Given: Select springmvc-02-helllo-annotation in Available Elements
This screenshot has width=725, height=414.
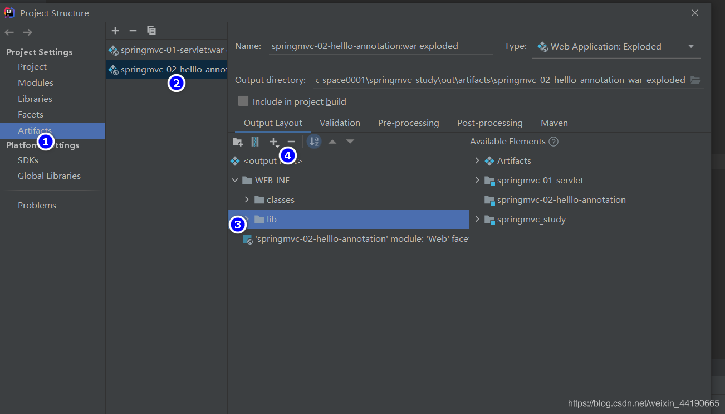Looking at the screenshot, I should click(561, 200).
